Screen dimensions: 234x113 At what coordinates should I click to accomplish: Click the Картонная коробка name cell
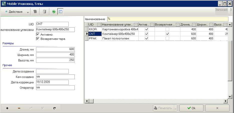coord(120,29)
